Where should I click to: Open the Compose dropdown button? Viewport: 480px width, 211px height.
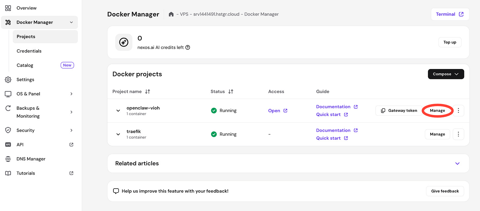pos(446,74)
